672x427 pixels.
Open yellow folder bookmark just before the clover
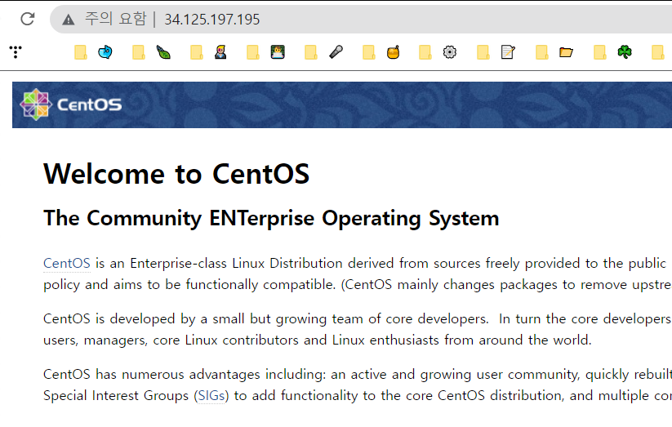pyautogui.click(x=600, y=52)
